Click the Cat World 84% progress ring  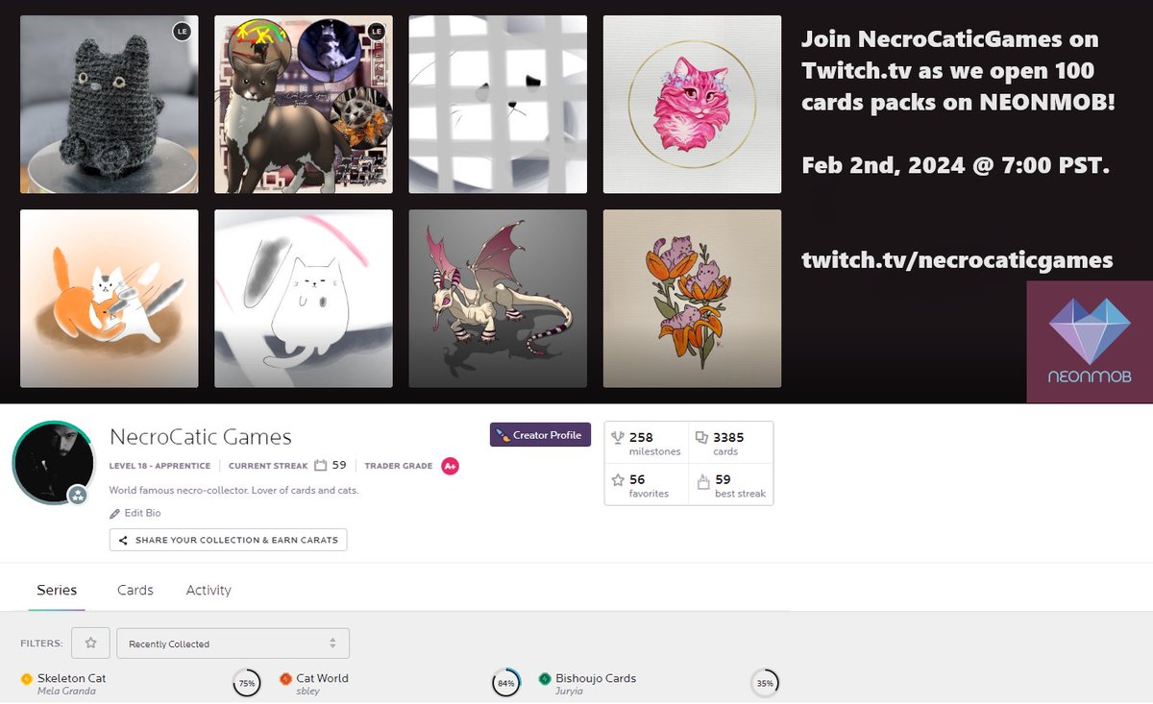coord(505,684)
